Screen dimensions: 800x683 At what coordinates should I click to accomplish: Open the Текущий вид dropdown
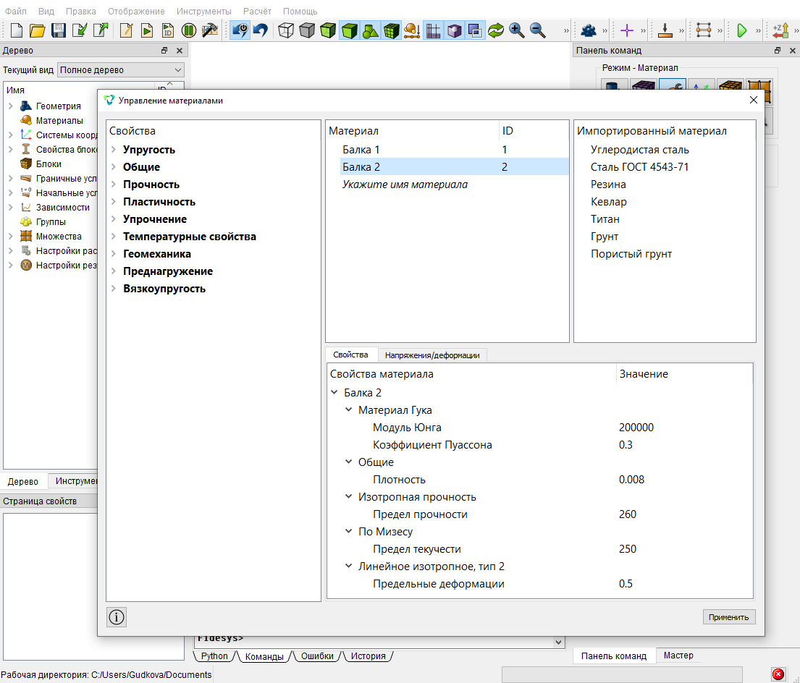pos(120,70)
